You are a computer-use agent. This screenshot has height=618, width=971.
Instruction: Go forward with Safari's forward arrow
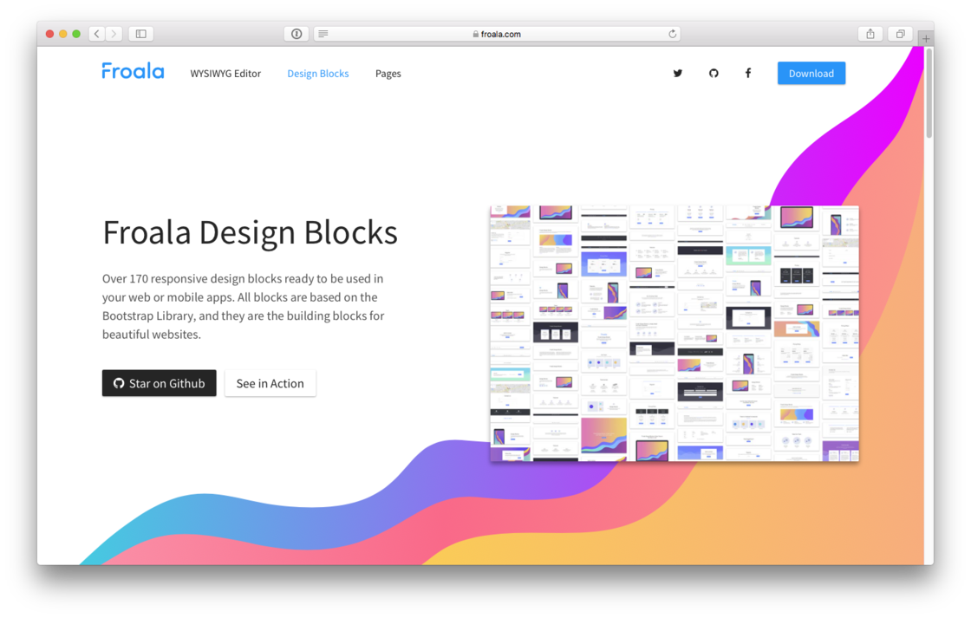(114, 34)
